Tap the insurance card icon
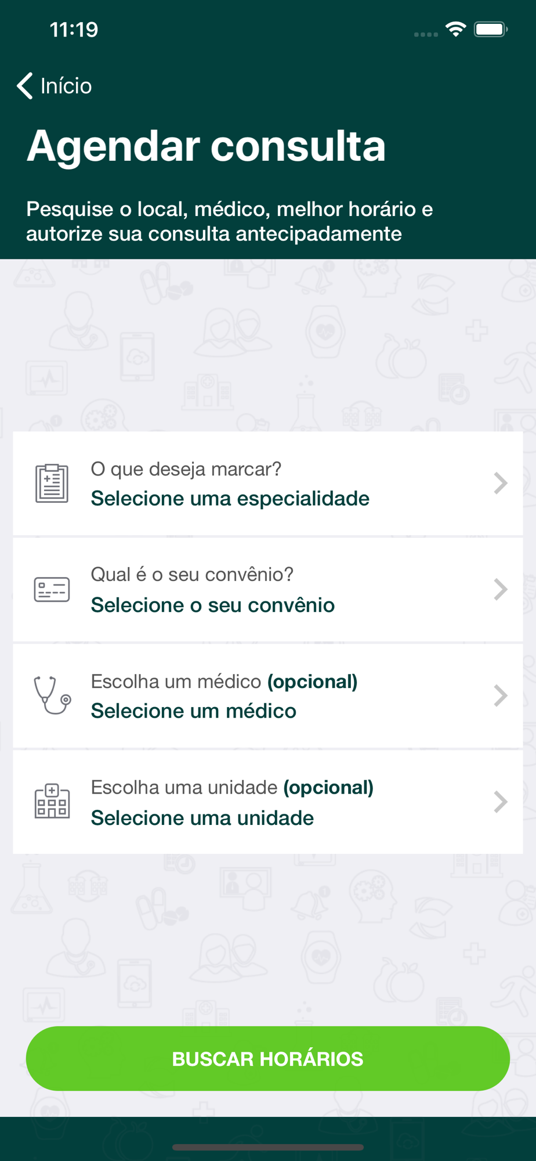536x1161 pixels. (x=52, y=590)
